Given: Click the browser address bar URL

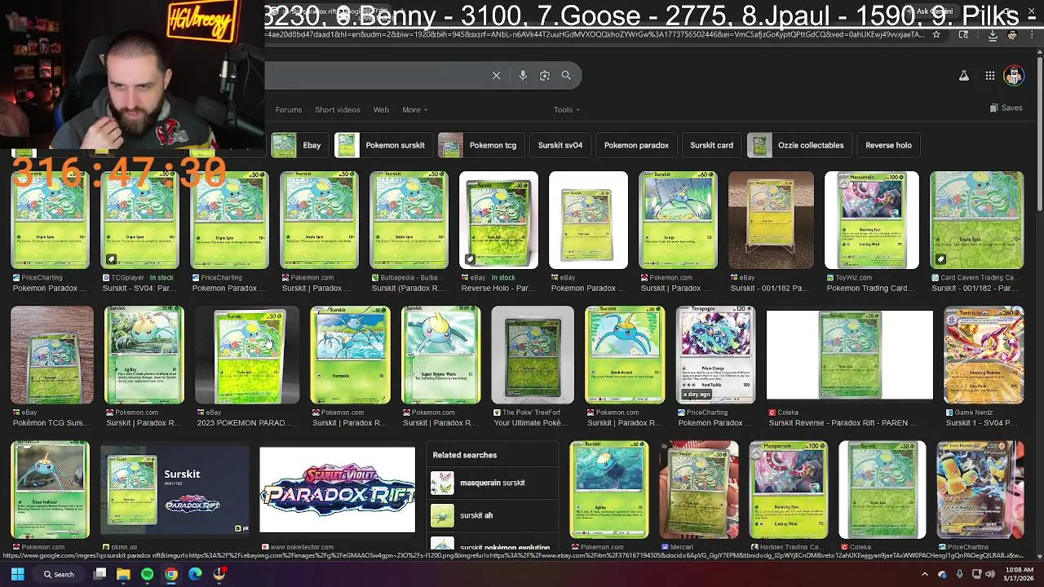Looking at the screenshot, I should pos(595,34).
